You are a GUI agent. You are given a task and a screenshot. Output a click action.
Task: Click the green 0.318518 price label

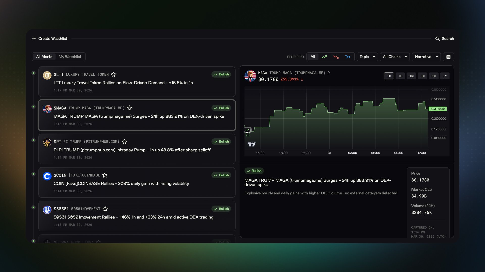pyautogui.click(x=438, y=109)
